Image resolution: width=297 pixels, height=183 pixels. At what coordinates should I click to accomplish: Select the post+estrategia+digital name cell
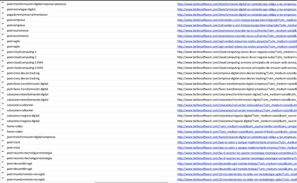coord(21,9)
